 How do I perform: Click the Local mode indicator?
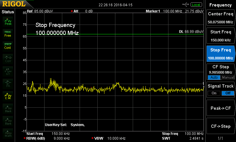[x=196, y=5]
